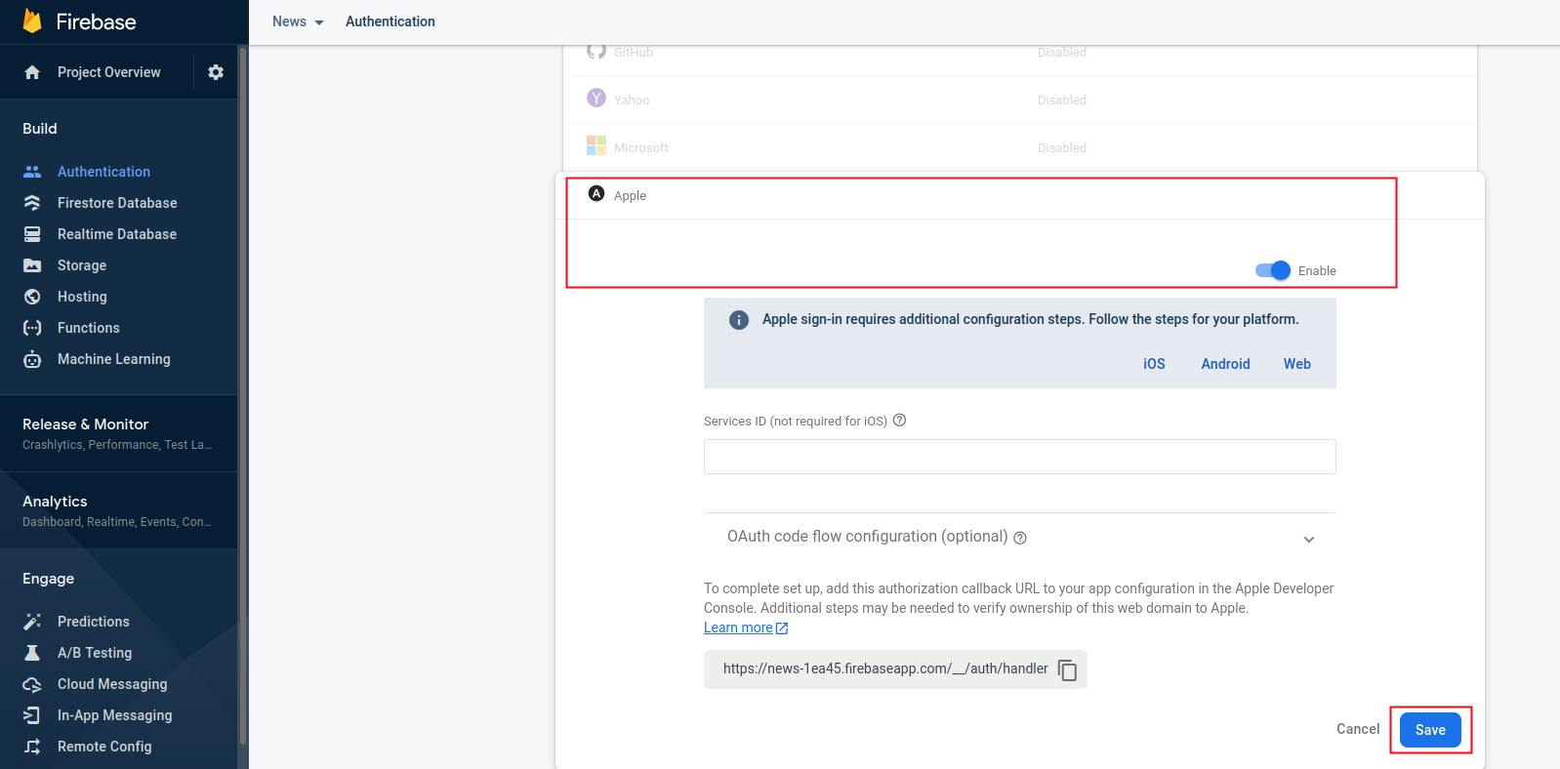
Task: Open Firestore Database from sidebar
Action: point(116,203)
